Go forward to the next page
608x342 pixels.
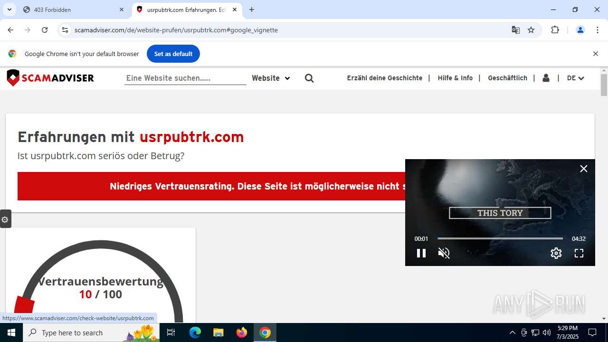28,30
